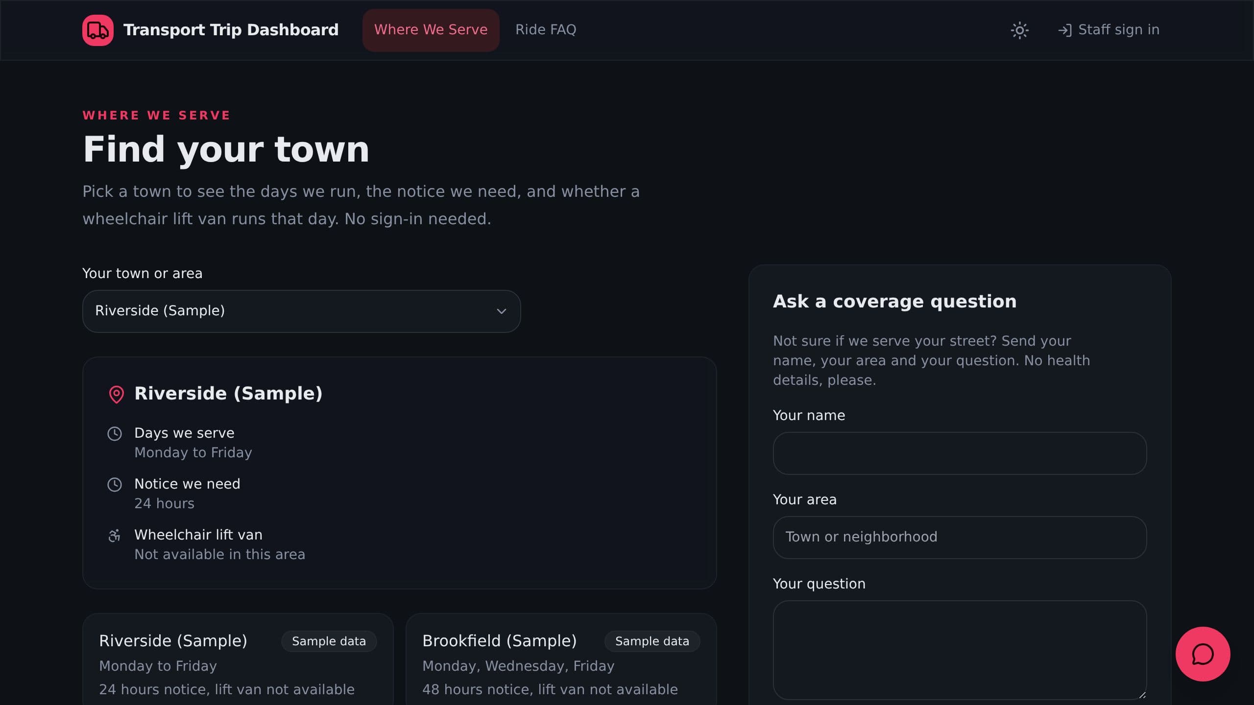Open the Where We Serve tab

(431, 30)
